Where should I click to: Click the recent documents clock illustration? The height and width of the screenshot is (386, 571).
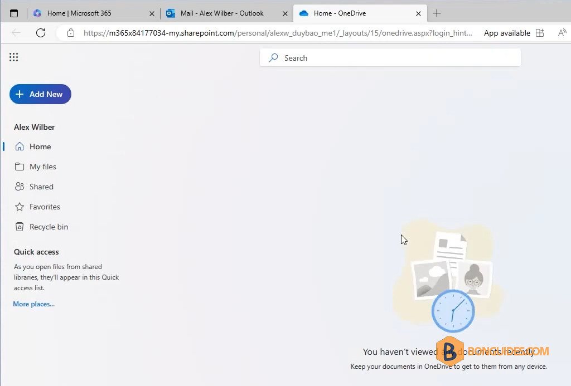[x=453, y=311]
